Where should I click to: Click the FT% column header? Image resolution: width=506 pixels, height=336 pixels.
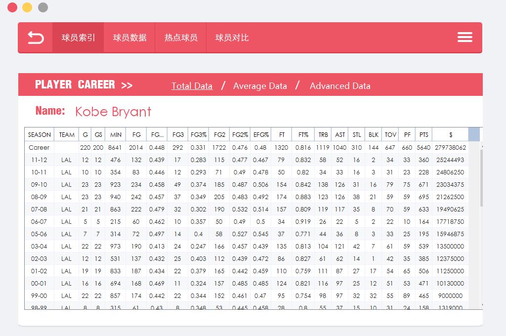click(x=303, y=134)
